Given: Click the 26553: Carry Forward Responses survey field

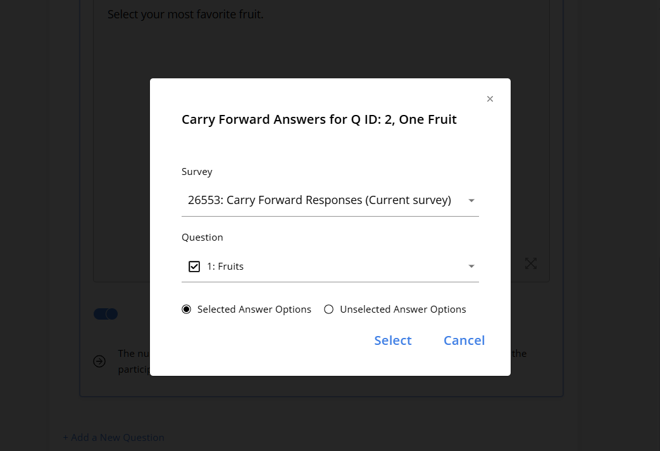Looking at the screenshot, I should coord(330,200).
